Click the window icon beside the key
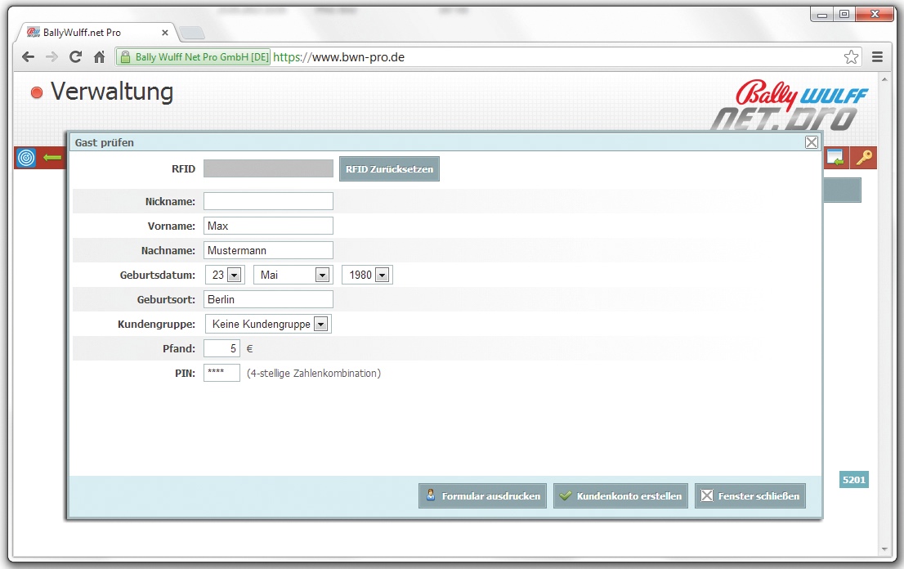This screenshot has width=904, height=569. click(x=835, y=158)
